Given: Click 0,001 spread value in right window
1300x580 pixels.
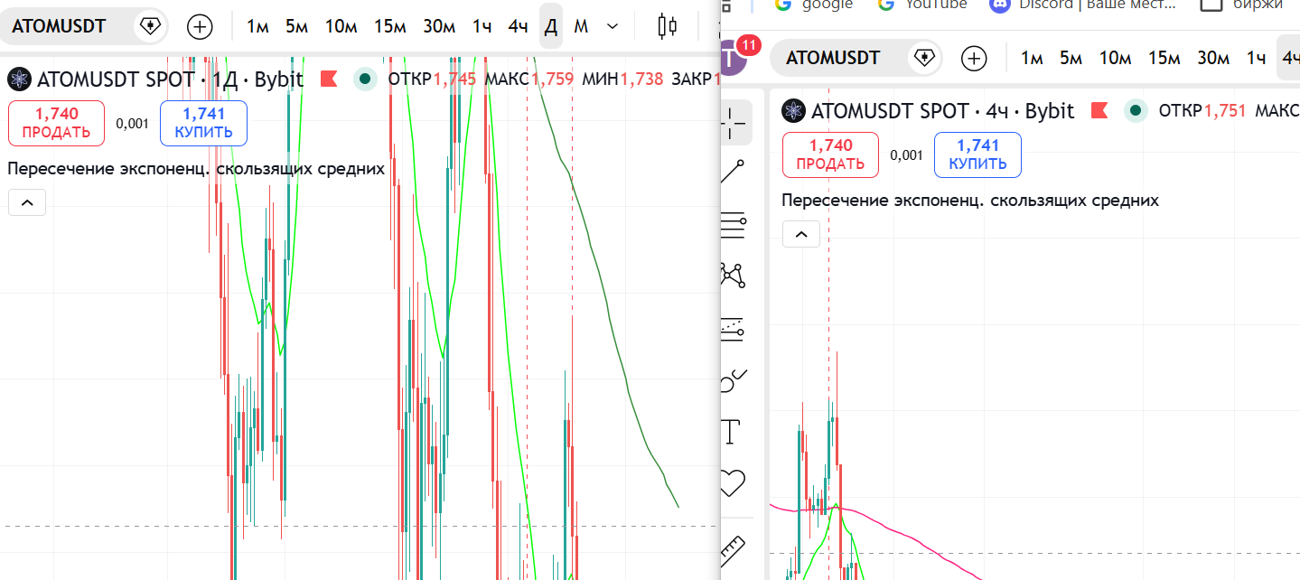Looking at the screenshot, I should [x=906, y=155].
